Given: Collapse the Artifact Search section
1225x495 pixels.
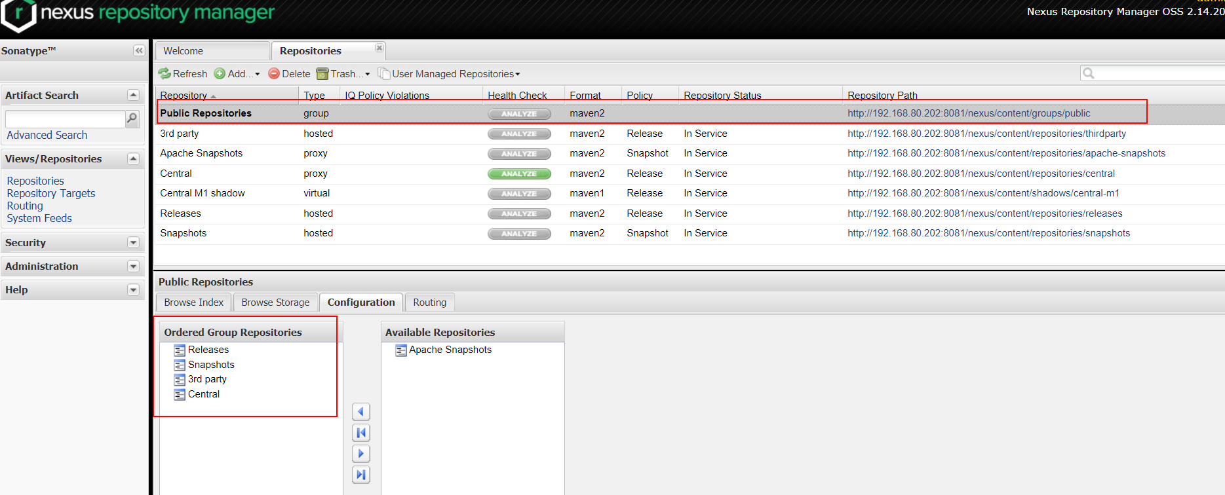Looking at the screenshot, I should (134, 95).
